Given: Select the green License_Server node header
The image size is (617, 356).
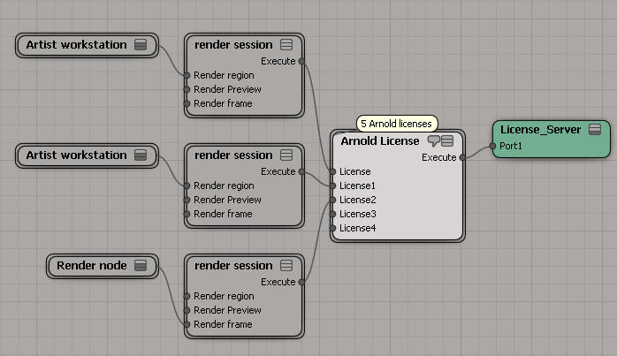Looking at the screenshot, I should (x=540, y=130).
